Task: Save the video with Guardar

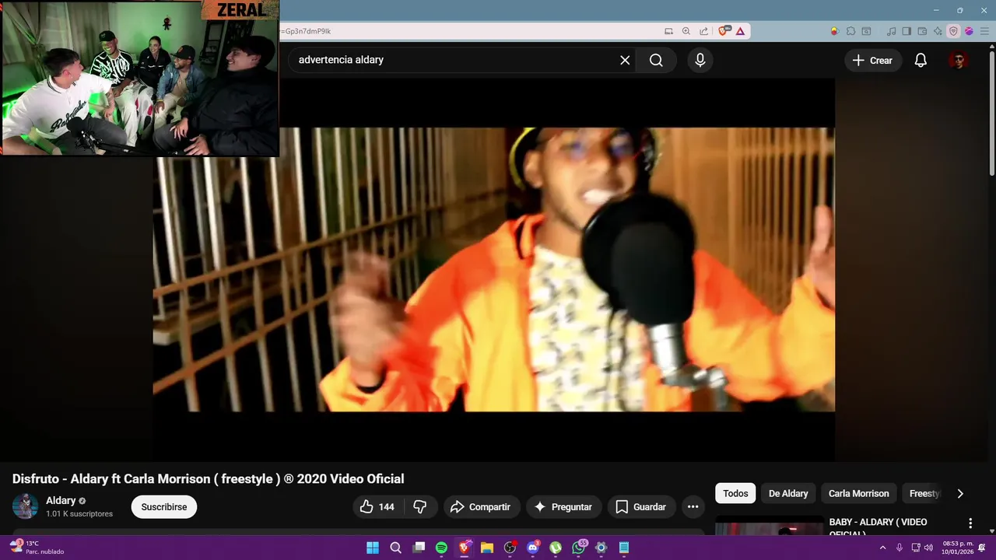Action: (x=641, y=507)
